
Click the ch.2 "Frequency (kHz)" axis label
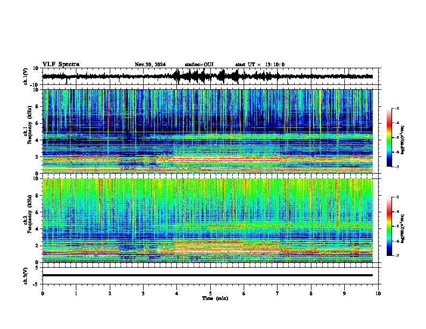[x=30, y=214]
